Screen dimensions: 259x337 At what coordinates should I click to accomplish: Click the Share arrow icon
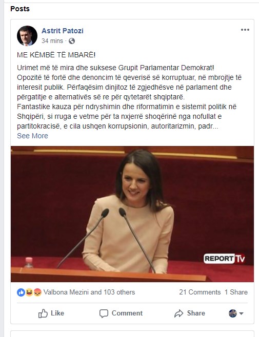[x=178, y=313]
